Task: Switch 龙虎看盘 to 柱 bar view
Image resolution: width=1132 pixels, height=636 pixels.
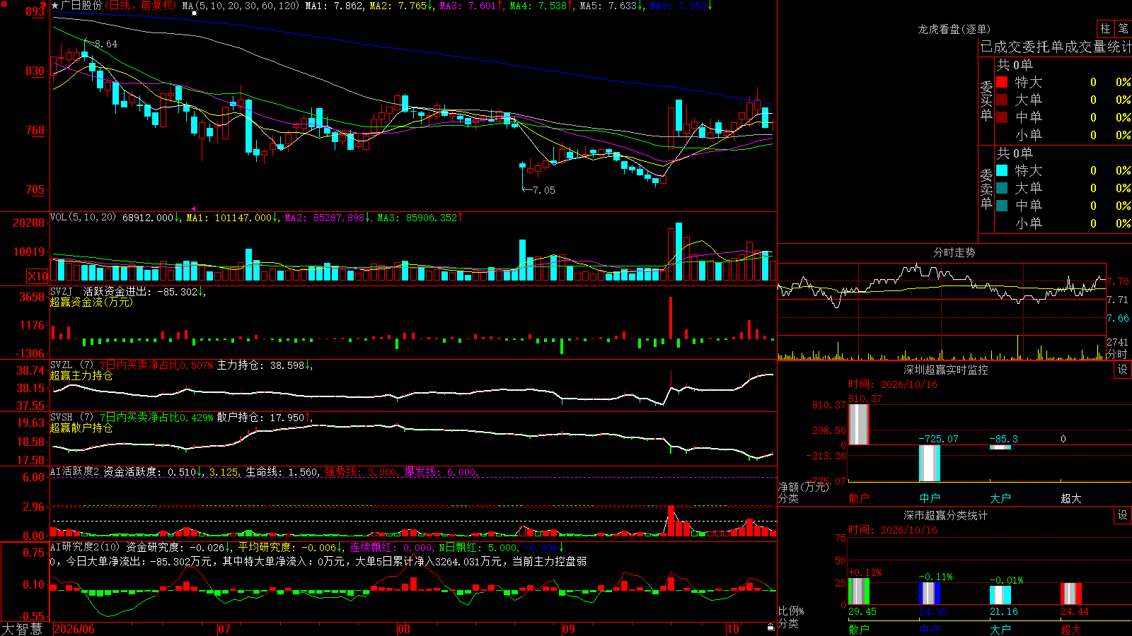Action: [1105, 28]
